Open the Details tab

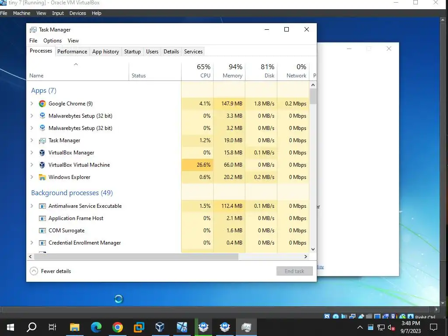[171, 52]
